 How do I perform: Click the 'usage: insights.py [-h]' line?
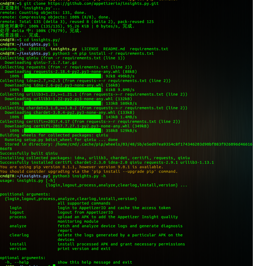coord(28,181)
